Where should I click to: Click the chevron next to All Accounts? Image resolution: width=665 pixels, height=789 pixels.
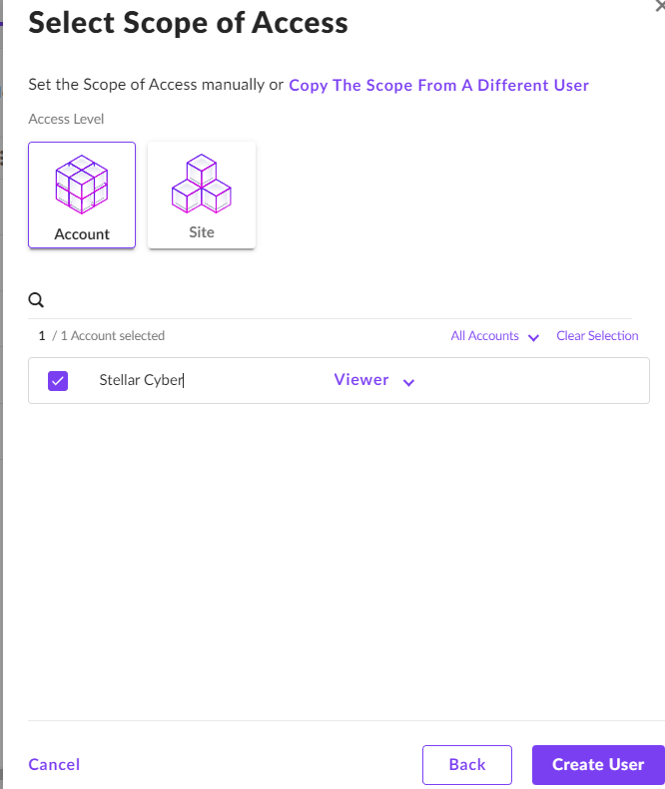point(533,337)
